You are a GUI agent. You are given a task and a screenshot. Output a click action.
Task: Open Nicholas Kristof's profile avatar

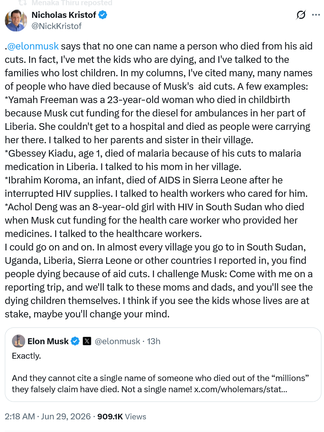pyautogui.click(x=16, y=20)
